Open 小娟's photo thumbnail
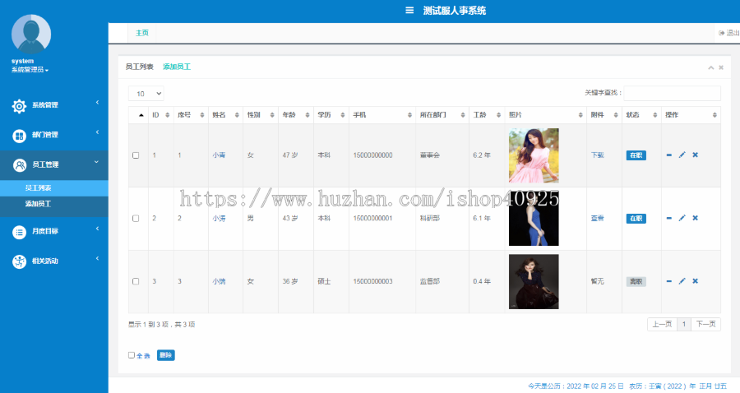The height and width of the screenshot is (393, 740). click(534, 282)
